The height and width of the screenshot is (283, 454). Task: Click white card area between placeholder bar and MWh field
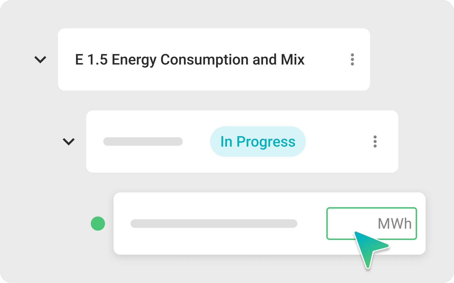(312, 224)
